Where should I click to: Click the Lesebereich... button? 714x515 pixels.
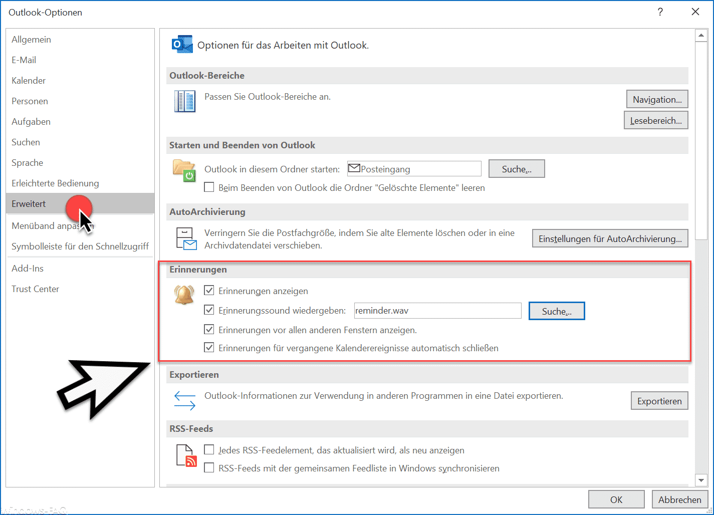(656, 120)
